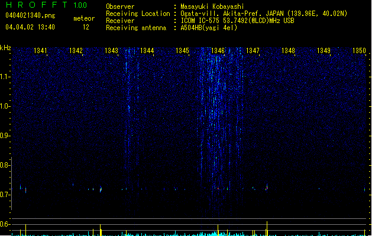Click the 1349 time marker

point(324,51)
